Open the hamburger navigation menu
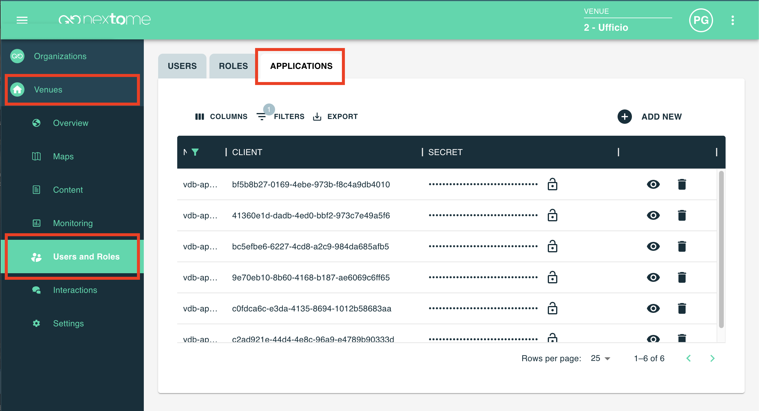The height and width of the screenshot is (411, 759). click(22, 20)
